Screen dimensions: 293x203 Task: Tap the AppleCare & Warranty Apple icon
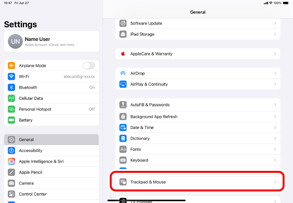click(123, 54)
